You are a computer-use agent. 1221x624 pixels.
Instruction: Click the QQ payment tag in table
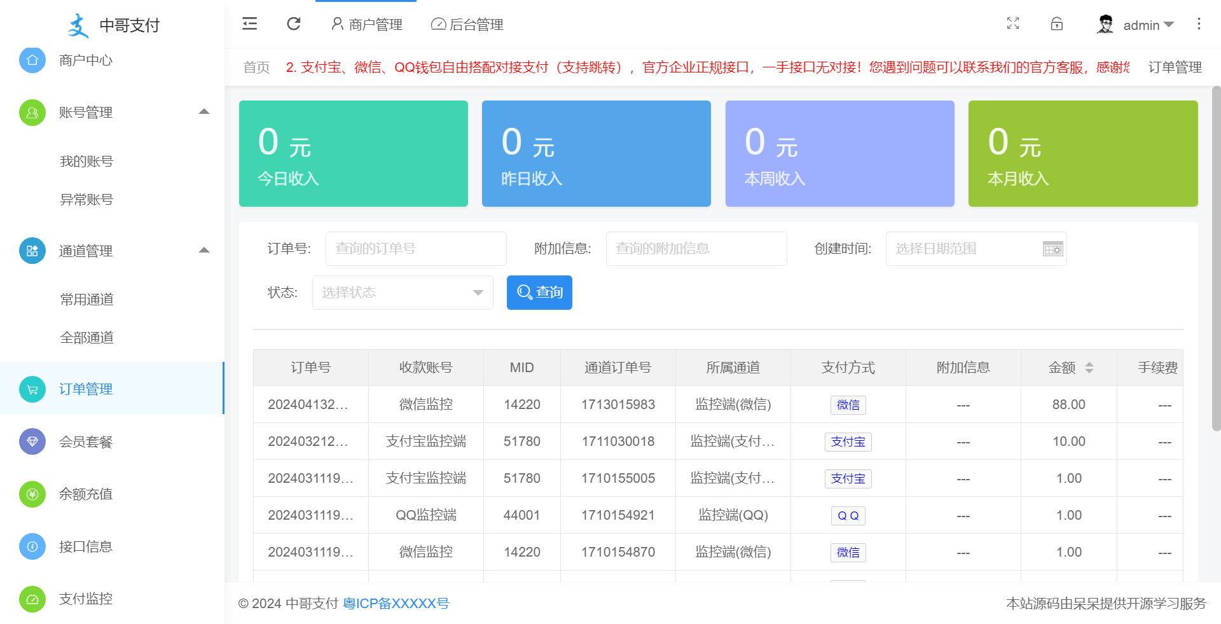pos(848,516)
